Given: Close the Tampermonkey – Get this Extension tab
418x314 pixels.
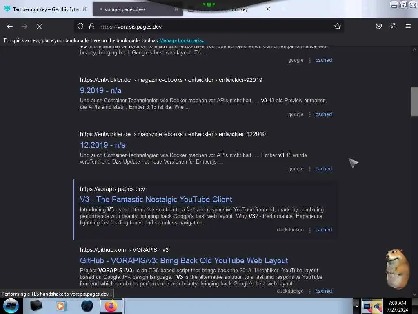Looking at the screenshot, I should click(84, 9).
